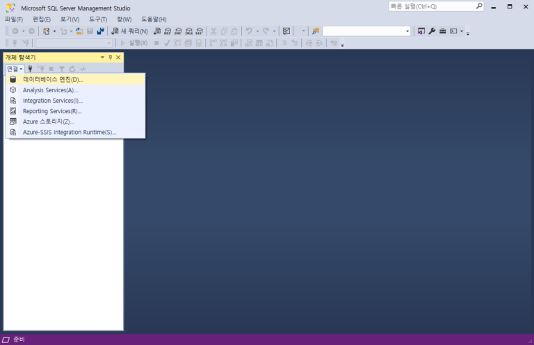Choose Azure-SSIS Integration Runtime(S) option

[x=70, y=132]
